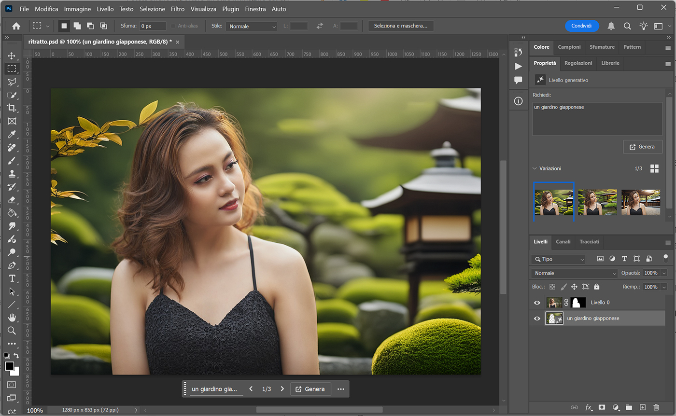Select the Eyedropper tool
676x416 pixels.
[12, 134]
